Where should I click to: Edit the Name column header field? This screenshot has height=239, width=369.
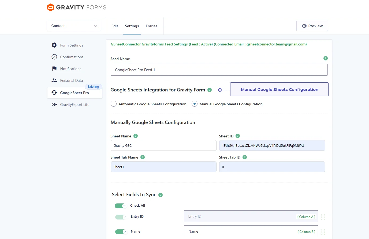(251, 231)
